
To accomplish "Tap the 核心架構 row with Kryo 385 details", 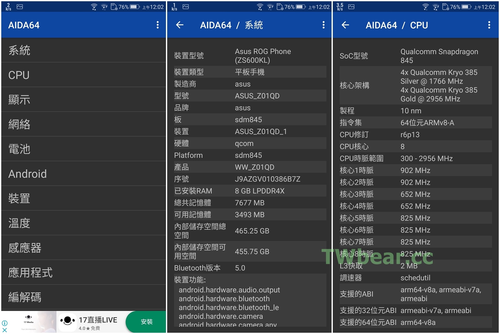I will 416,85.
